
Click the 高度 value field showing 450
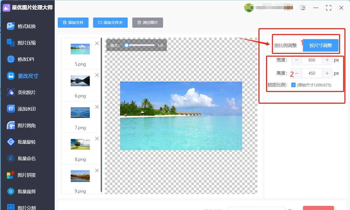312,73
